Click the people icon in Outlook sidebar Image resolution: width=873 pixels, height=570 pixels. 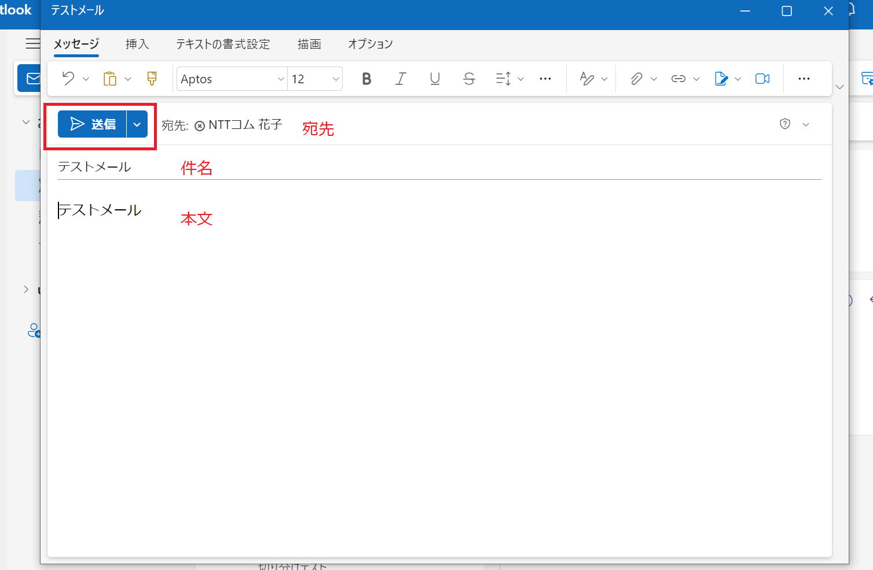tap(34, 331)
